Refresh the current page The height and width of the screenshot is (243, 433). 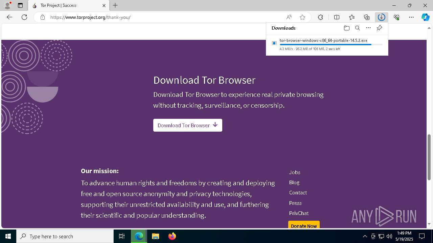point(24,17)
